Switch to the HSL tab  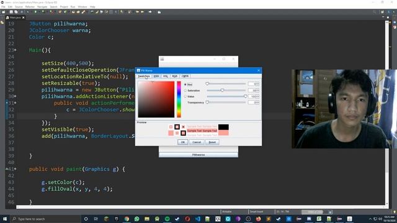coord(166,76)
